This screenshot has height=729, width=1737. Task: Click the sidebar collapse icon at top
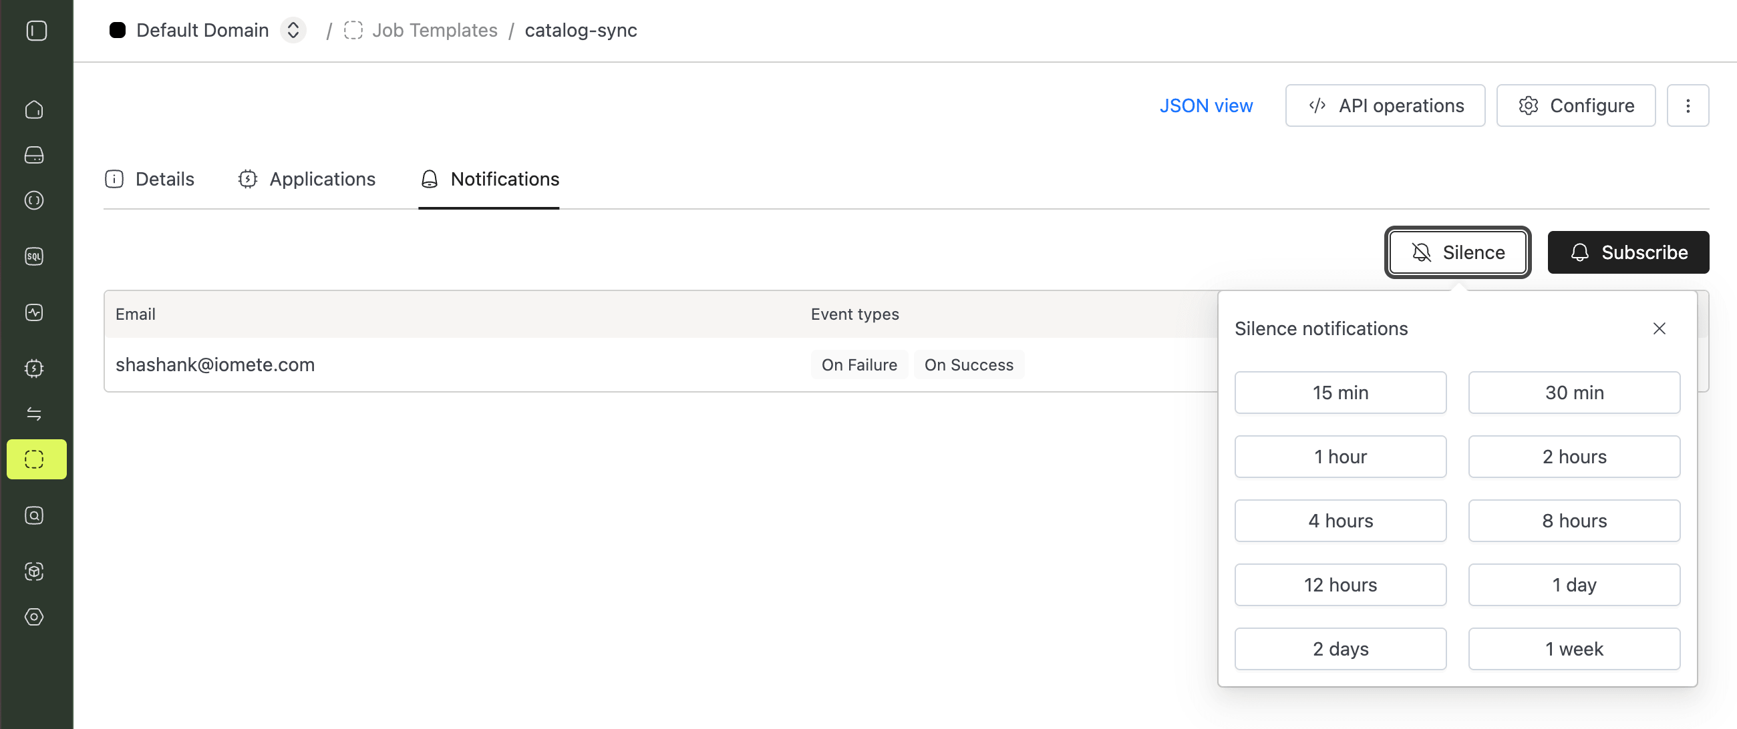[x=37, y=31]
